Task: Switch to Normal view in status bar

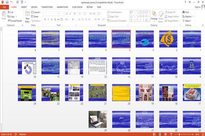Action: coord(154,134)
